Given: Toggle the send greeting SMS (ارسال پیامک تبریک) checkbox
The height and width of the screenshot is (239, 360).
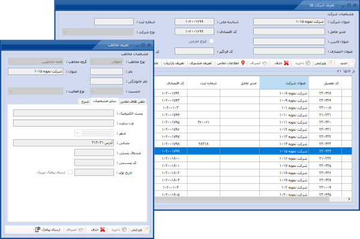Looking at the screenshot, I should (x=70, y=172).
